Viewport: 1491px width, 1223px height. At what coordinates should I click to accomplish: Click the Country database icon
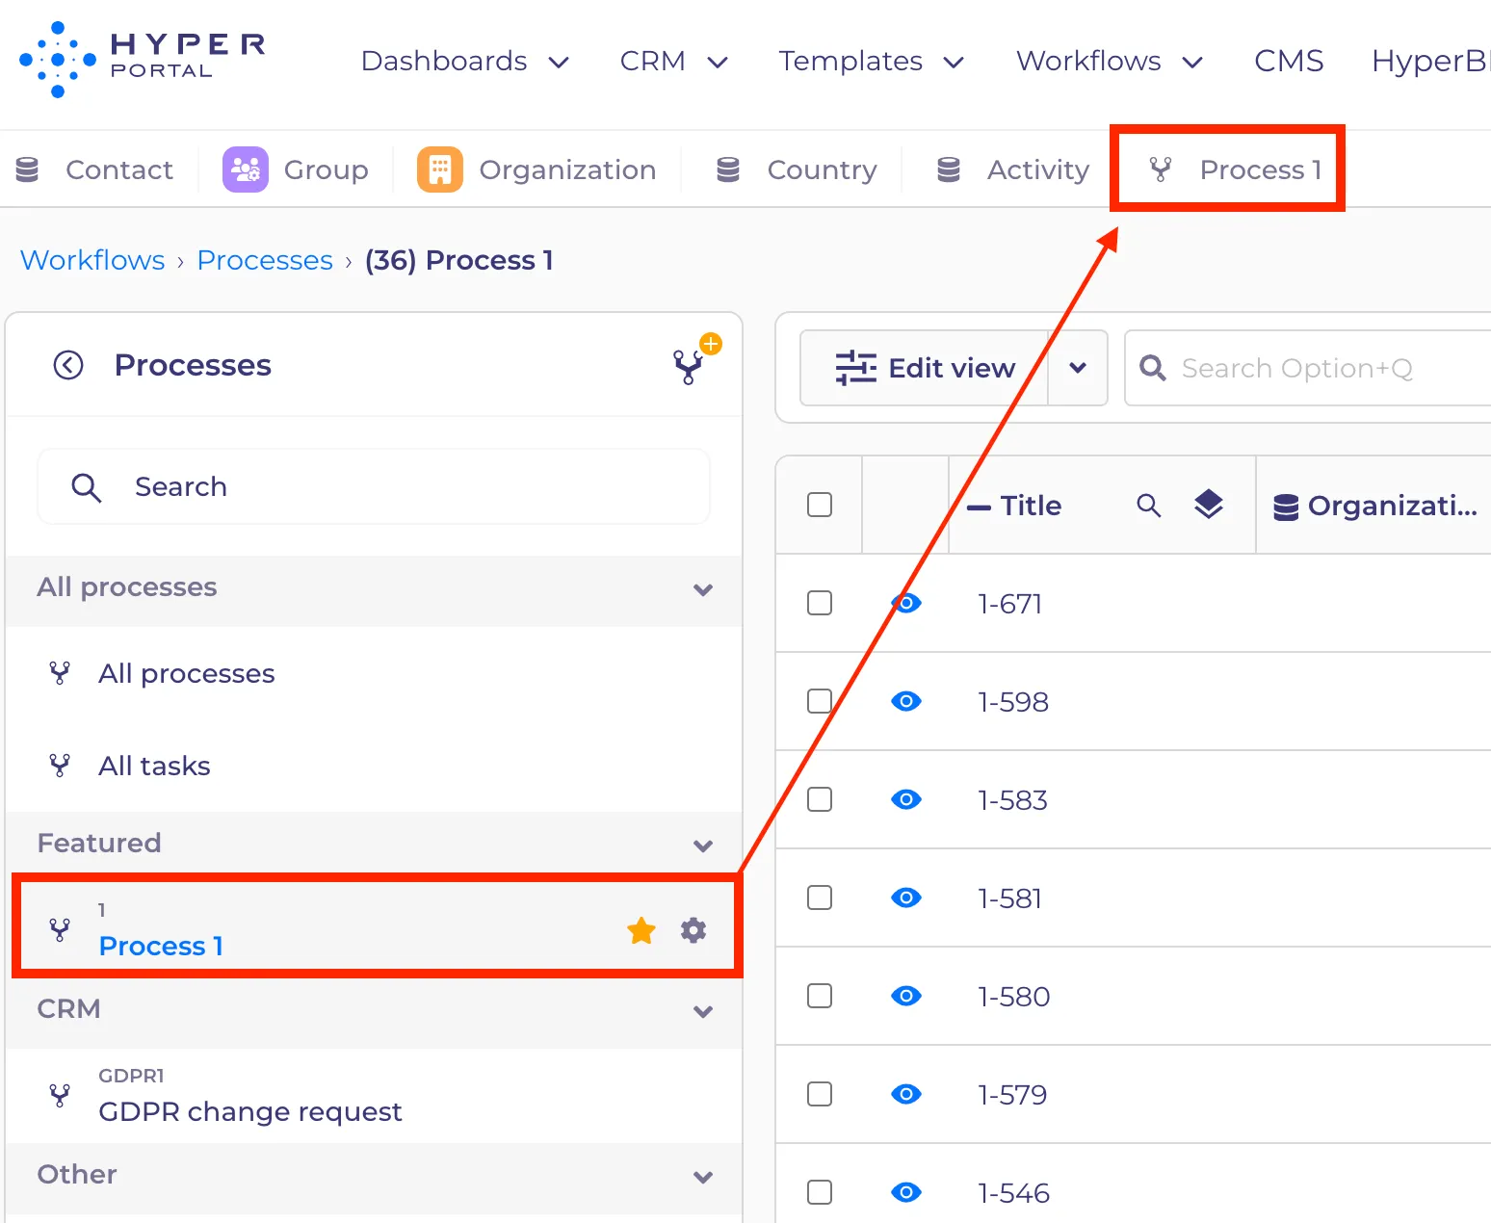(x=728, y=169)
